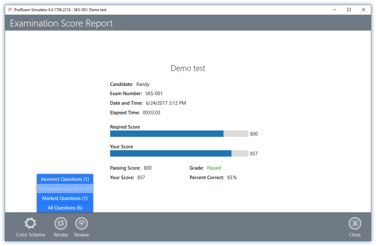
Task: Click the Retake text label
Action: (61, 235)
